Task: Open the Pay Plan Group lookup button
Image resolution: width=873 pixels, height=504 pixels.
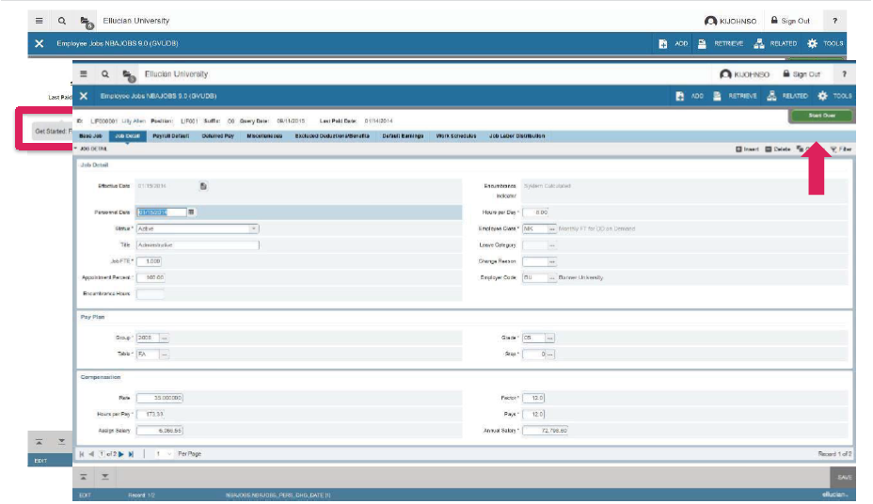Action: pyautogui.click(x=165, y=338)
